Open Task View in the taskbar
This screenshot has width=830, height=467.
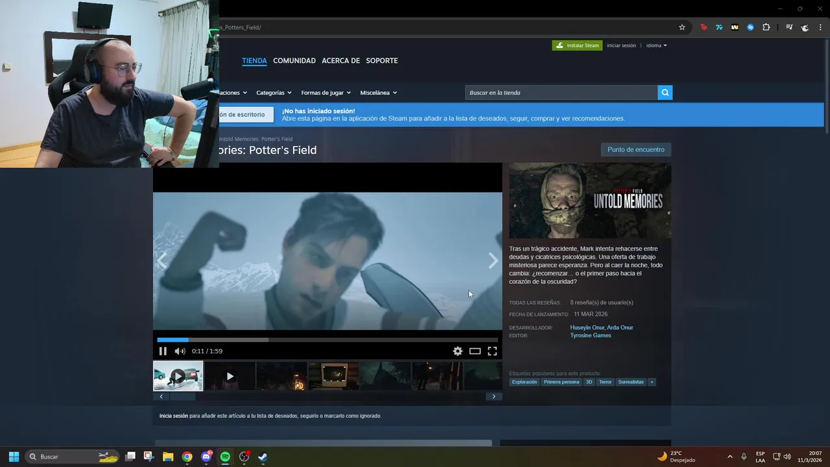pos(130,457)
